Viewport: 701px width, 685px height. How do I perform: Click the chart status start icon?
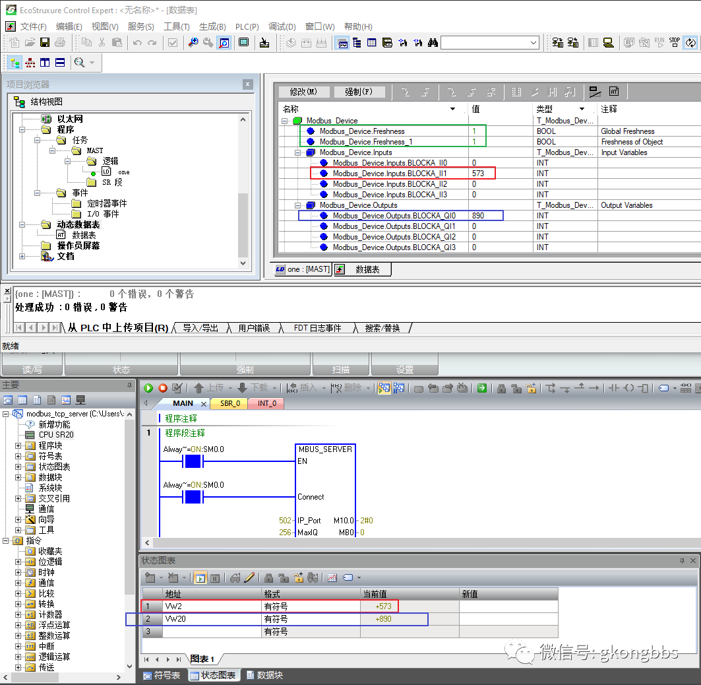point(200,578)
